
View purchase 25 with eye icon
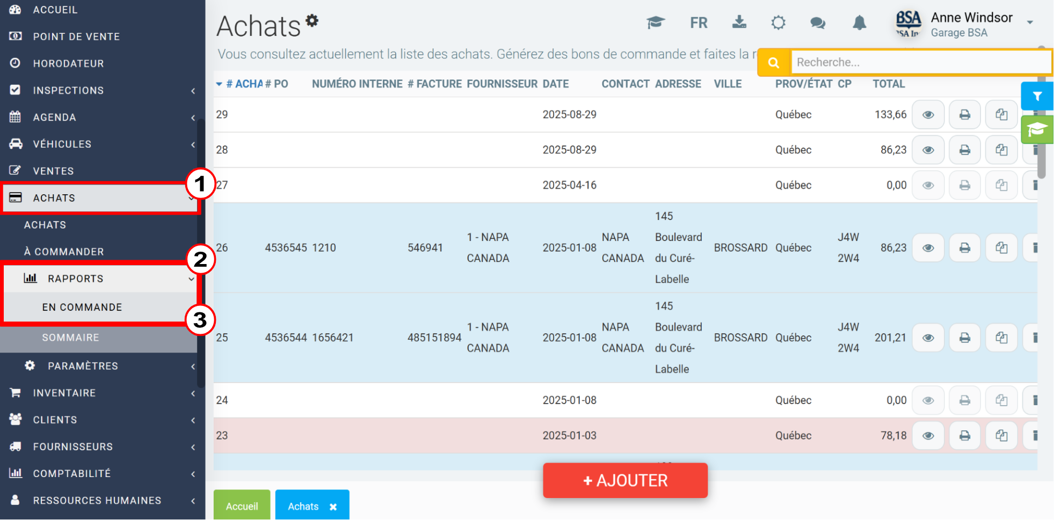coord(928,338)
